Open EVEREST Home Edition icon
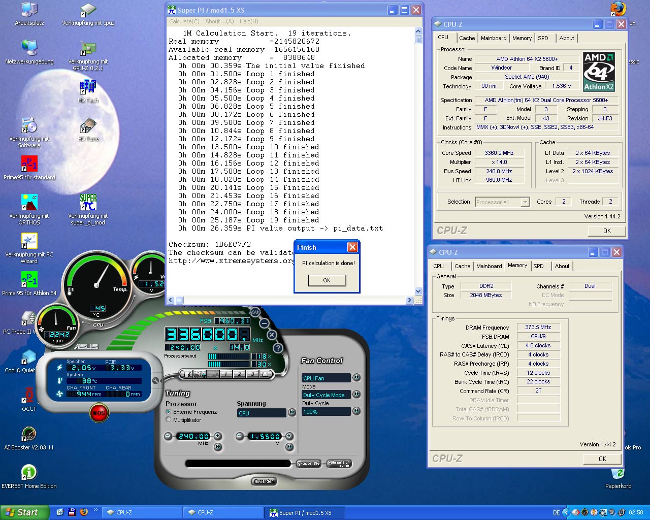 (x=29, y=477)
